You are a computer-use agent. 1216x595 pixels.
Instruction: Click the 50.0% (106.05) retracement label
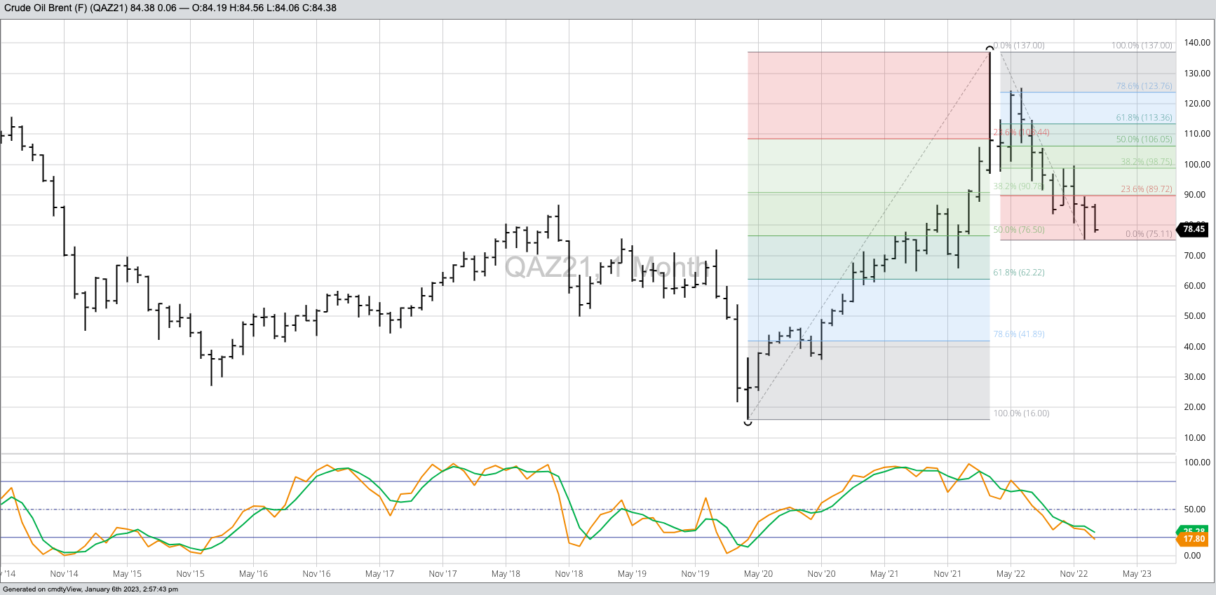point(1144,139)
